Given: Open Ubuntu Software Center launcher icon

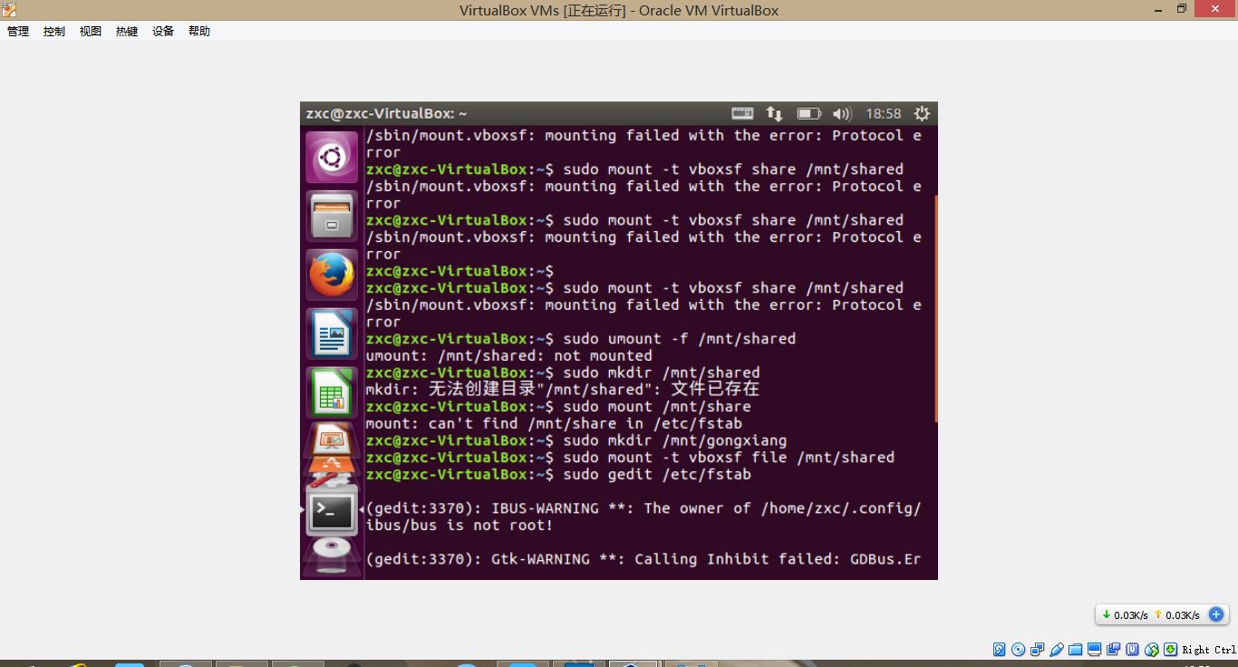Looking at the screenshot, I should click(332, 466).
